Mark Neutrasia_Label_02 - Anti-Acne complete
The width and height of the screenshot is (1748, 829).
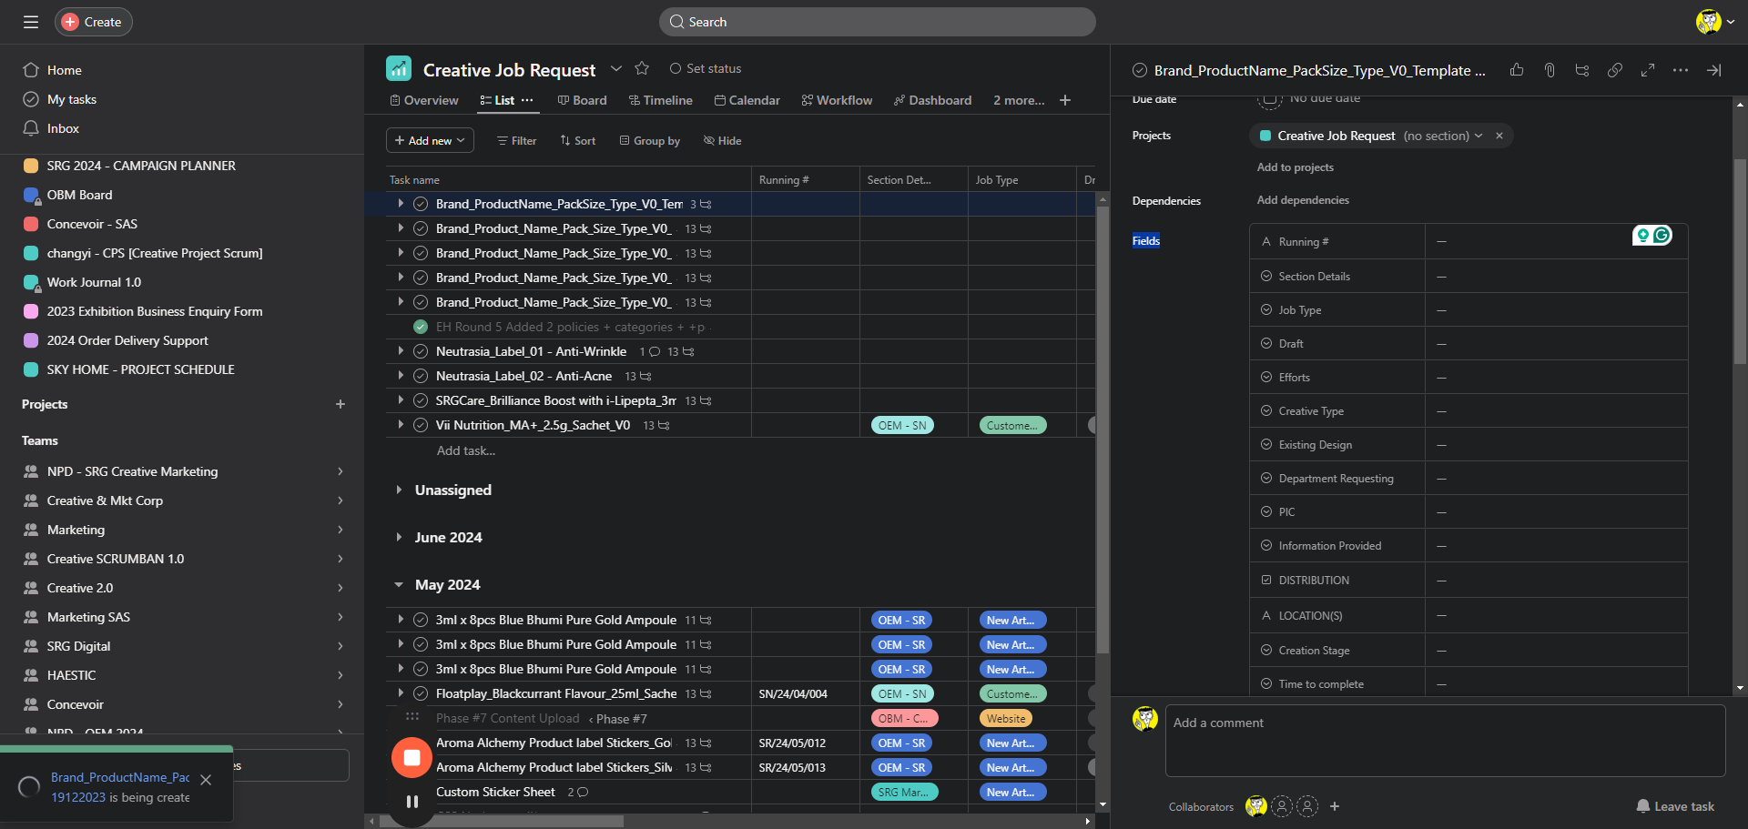tap(421, 376)
